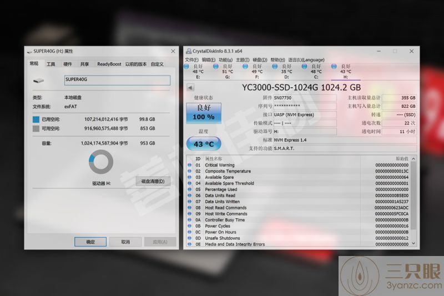The image size is (444, 296).
Task: Switch to the 共享 tab
Action: 84,64
